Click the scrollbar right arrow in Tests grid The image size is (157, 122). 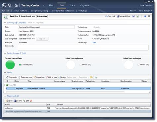coord(149,92)
